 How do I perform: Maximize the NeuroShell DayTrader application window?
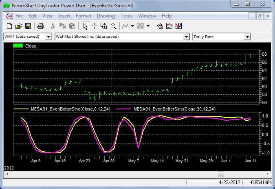[247, 4]
